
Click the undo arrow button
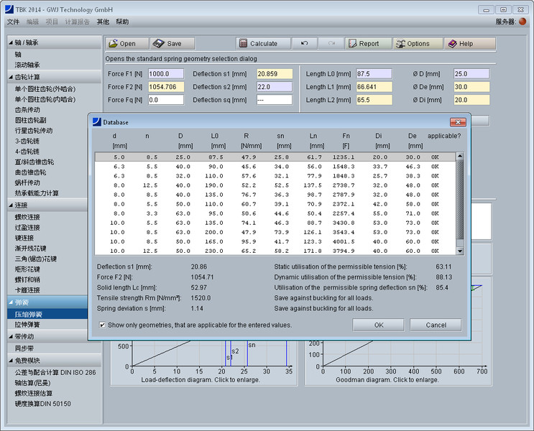tap(304, 44)
